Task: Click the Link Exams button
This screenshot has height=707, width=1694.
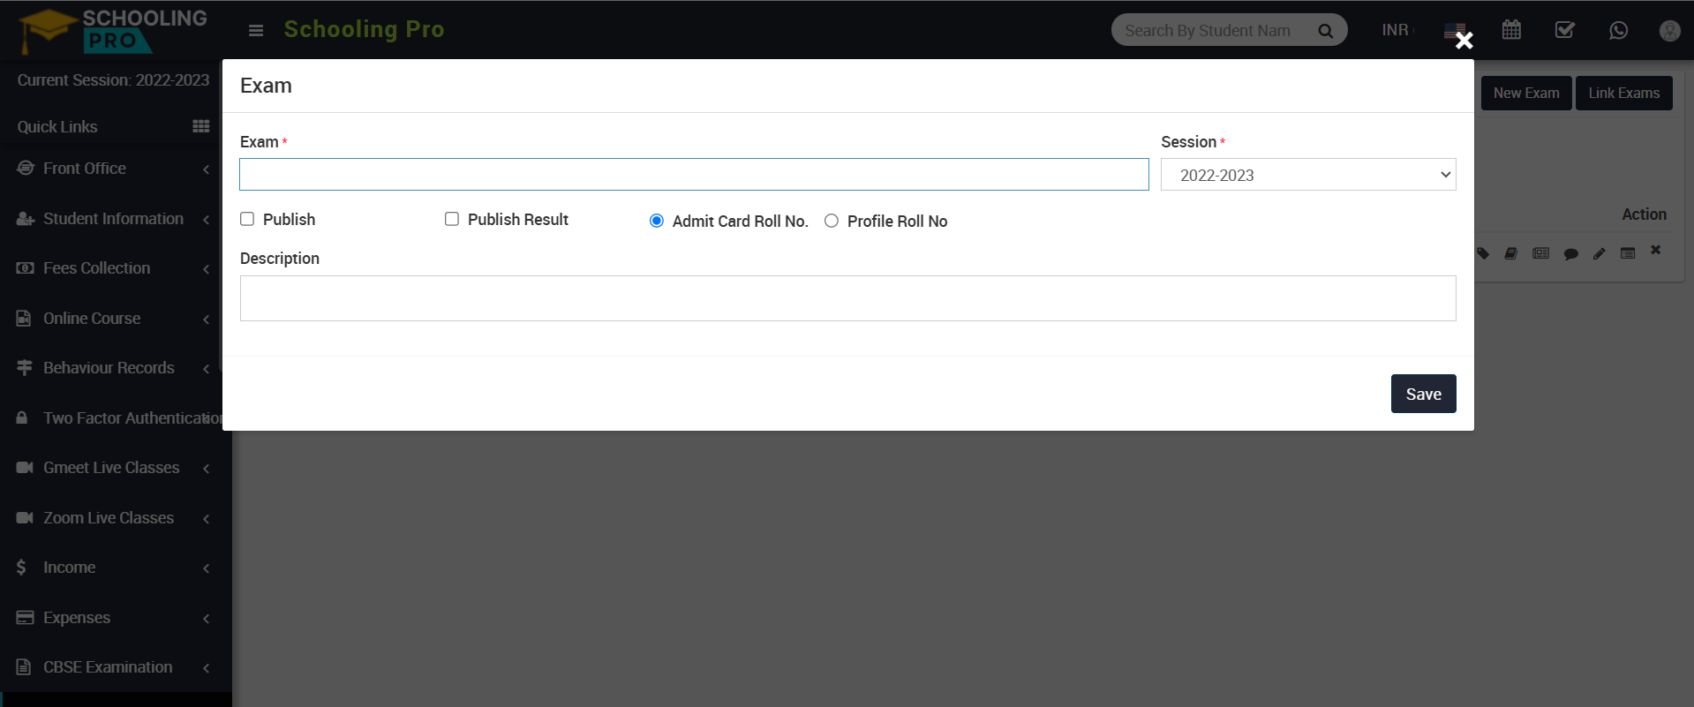Action: pyautogui.click(x=1623, y=93)
